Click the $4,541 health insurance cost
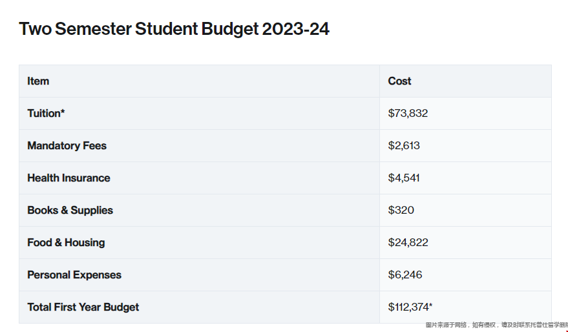568x332 pixels. click(x=404, y=178)
